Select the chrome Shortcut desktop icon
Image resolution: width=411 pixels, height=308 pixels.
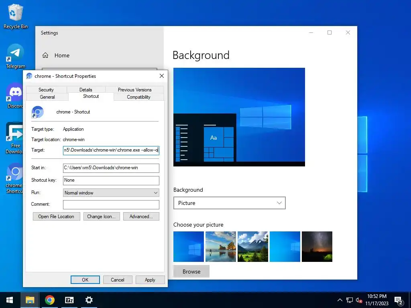click(x=14, y=178)
